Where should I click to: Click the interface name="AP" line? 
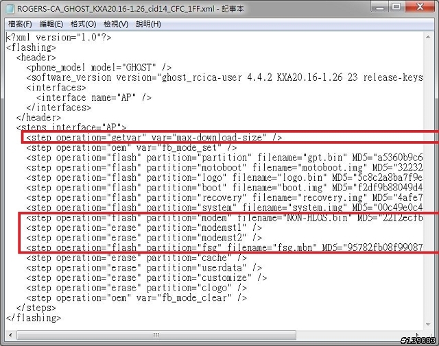coord(94,97)
